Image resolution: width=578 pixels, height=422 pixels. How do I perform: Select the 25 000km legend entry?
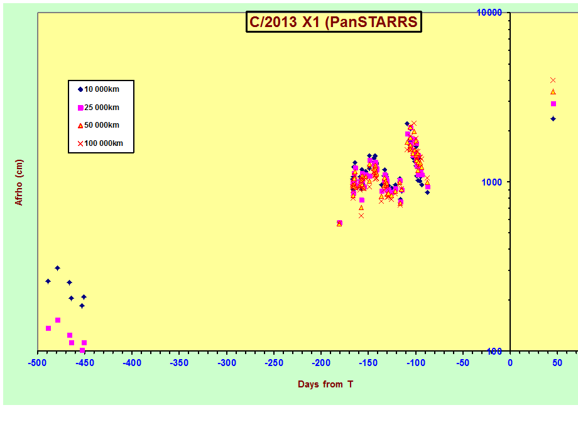99,108
